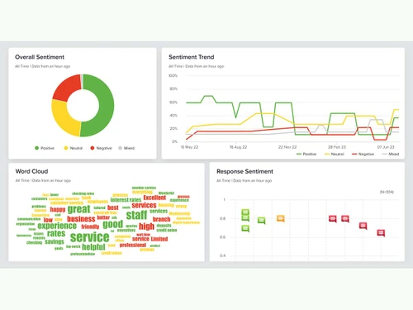Viewport: 413px width, 310px height.
Task: Click the Neutral legend dot under the donut chart
Action: [66, 148]
